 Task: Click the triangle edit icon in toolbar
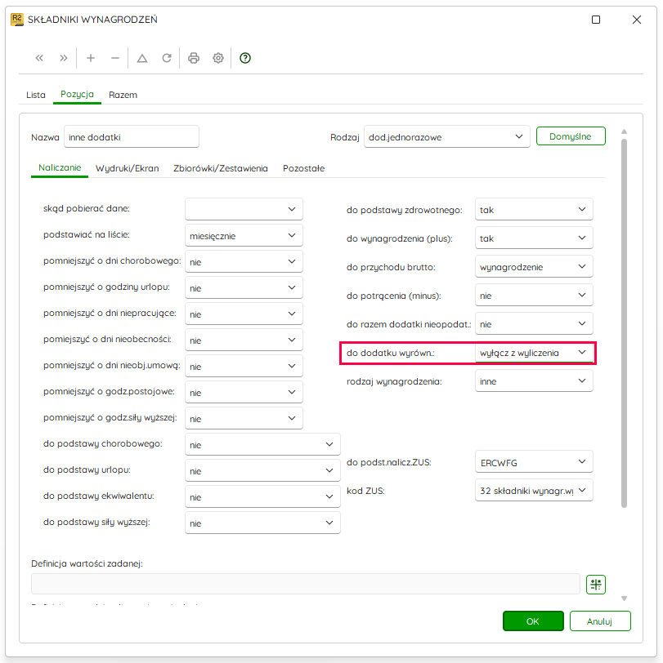(x=142, y=58)
